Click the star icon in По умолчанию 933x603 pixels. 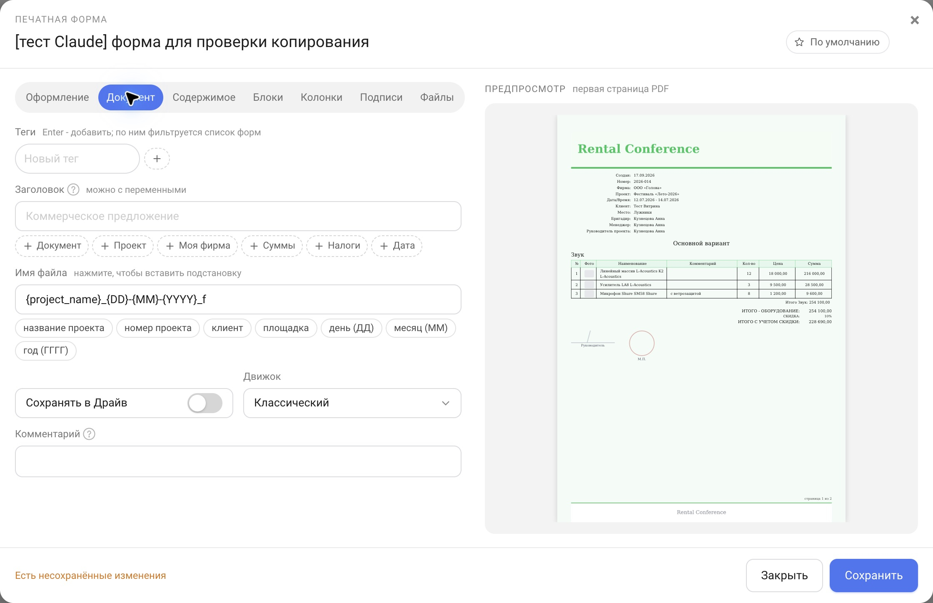coord(799,42)
